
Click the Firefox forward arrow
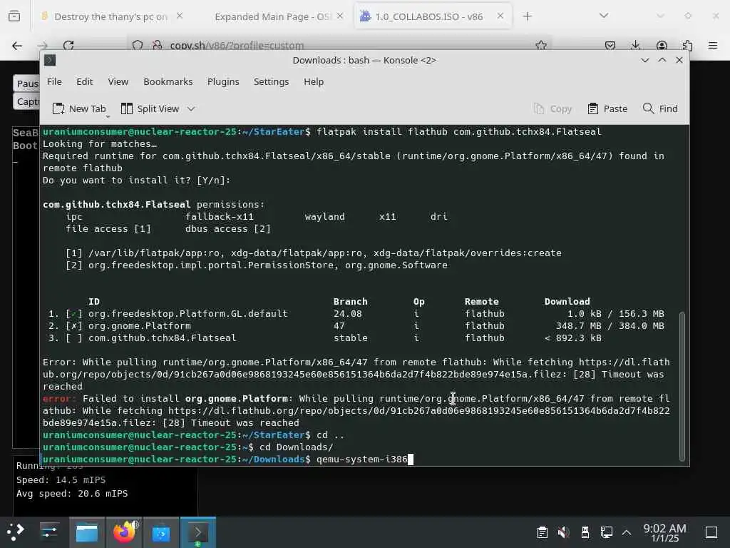(x=43, y=45)
